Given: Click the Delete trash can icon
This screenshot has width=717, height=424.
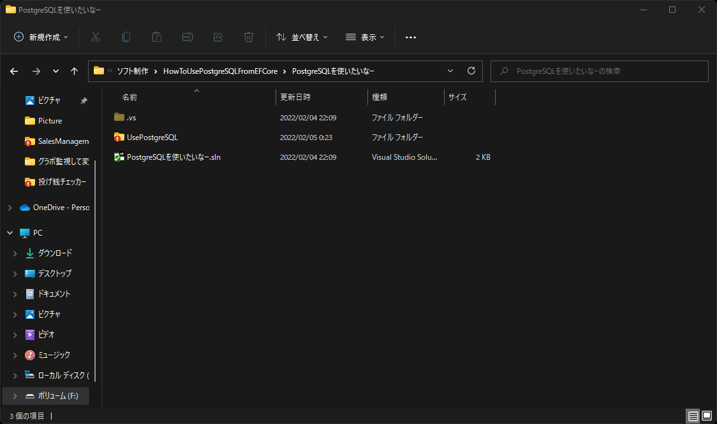Looking at the screenshot, I should tap(249, 37).
